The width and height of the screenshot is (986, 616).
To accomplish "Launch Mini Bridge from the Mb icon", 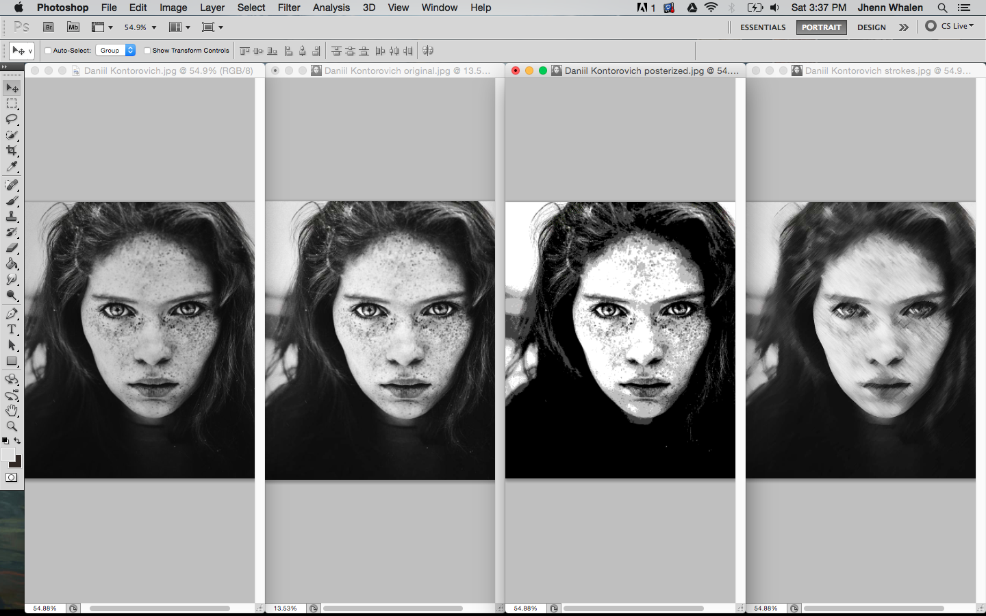I will click(73, 27).
